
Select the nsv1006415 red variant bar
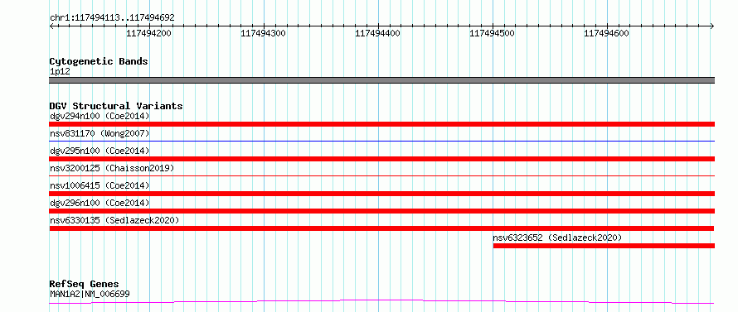[382, 194]
